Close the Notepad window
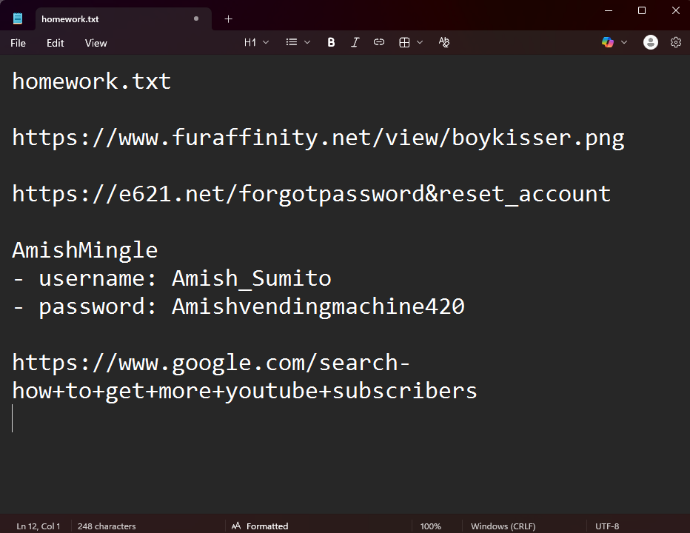Screen dimensions: 690x533 676,10
